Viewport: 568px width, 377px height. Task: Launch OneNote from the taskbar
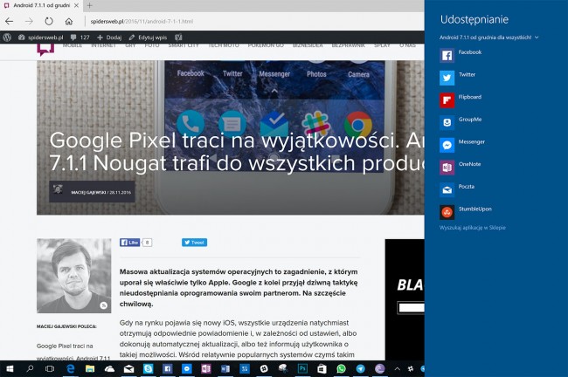tap(206, 368)
